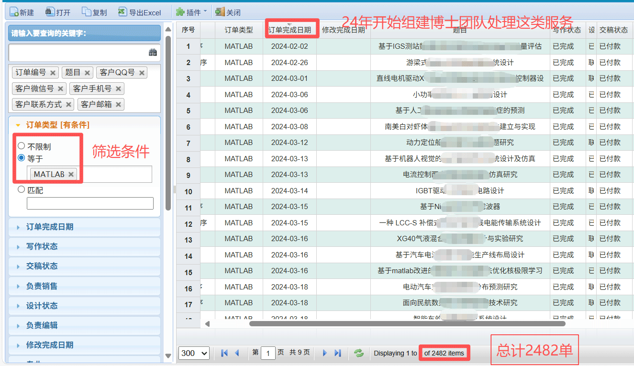Go to the next page arrow
The width and height of the screenshot is (634, 366).
325,353
